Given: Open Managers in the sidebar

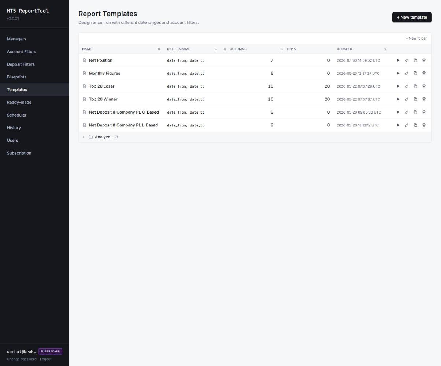Looking at the screenshot, I should pyautogui.click(x=34, y=39).
